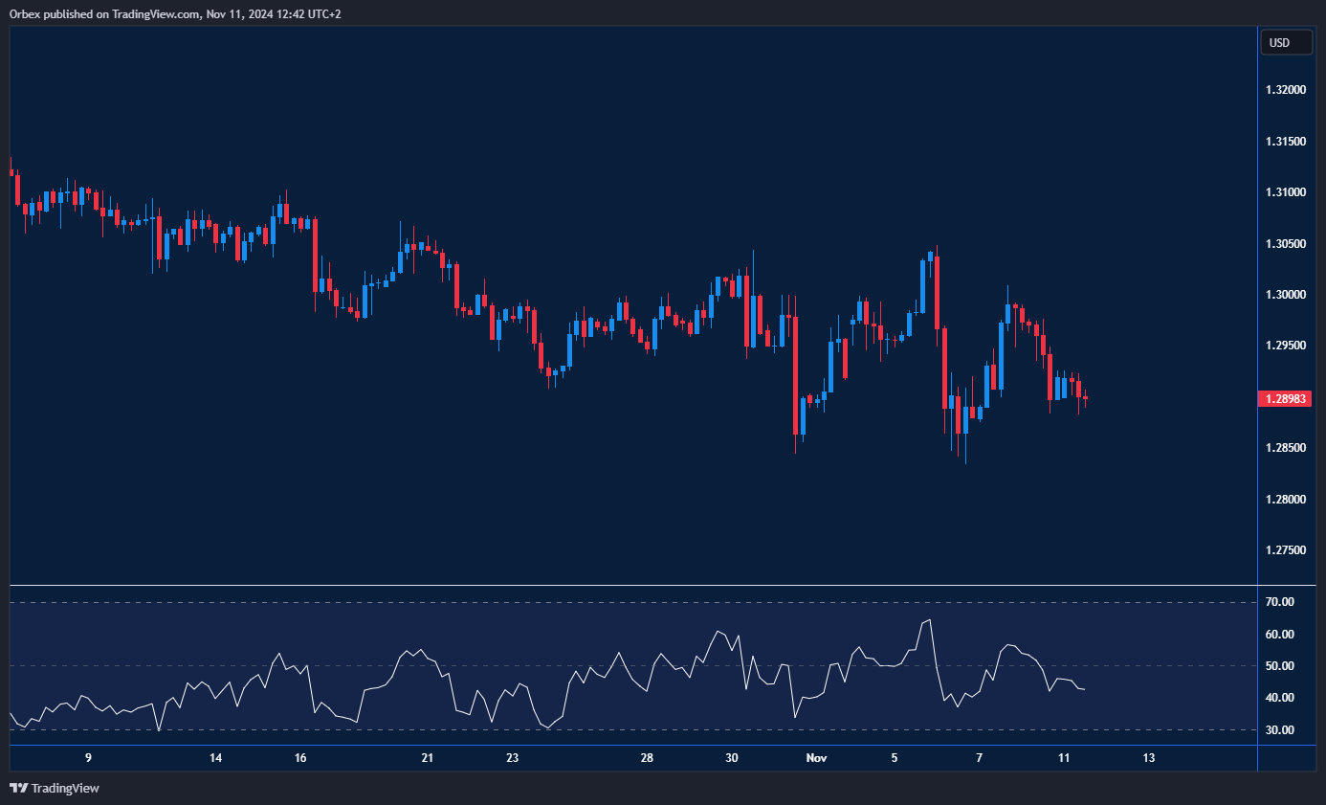1326x805 pixels.
Task: Select the Nov label on time axis
Action: [x=816, y=758]
